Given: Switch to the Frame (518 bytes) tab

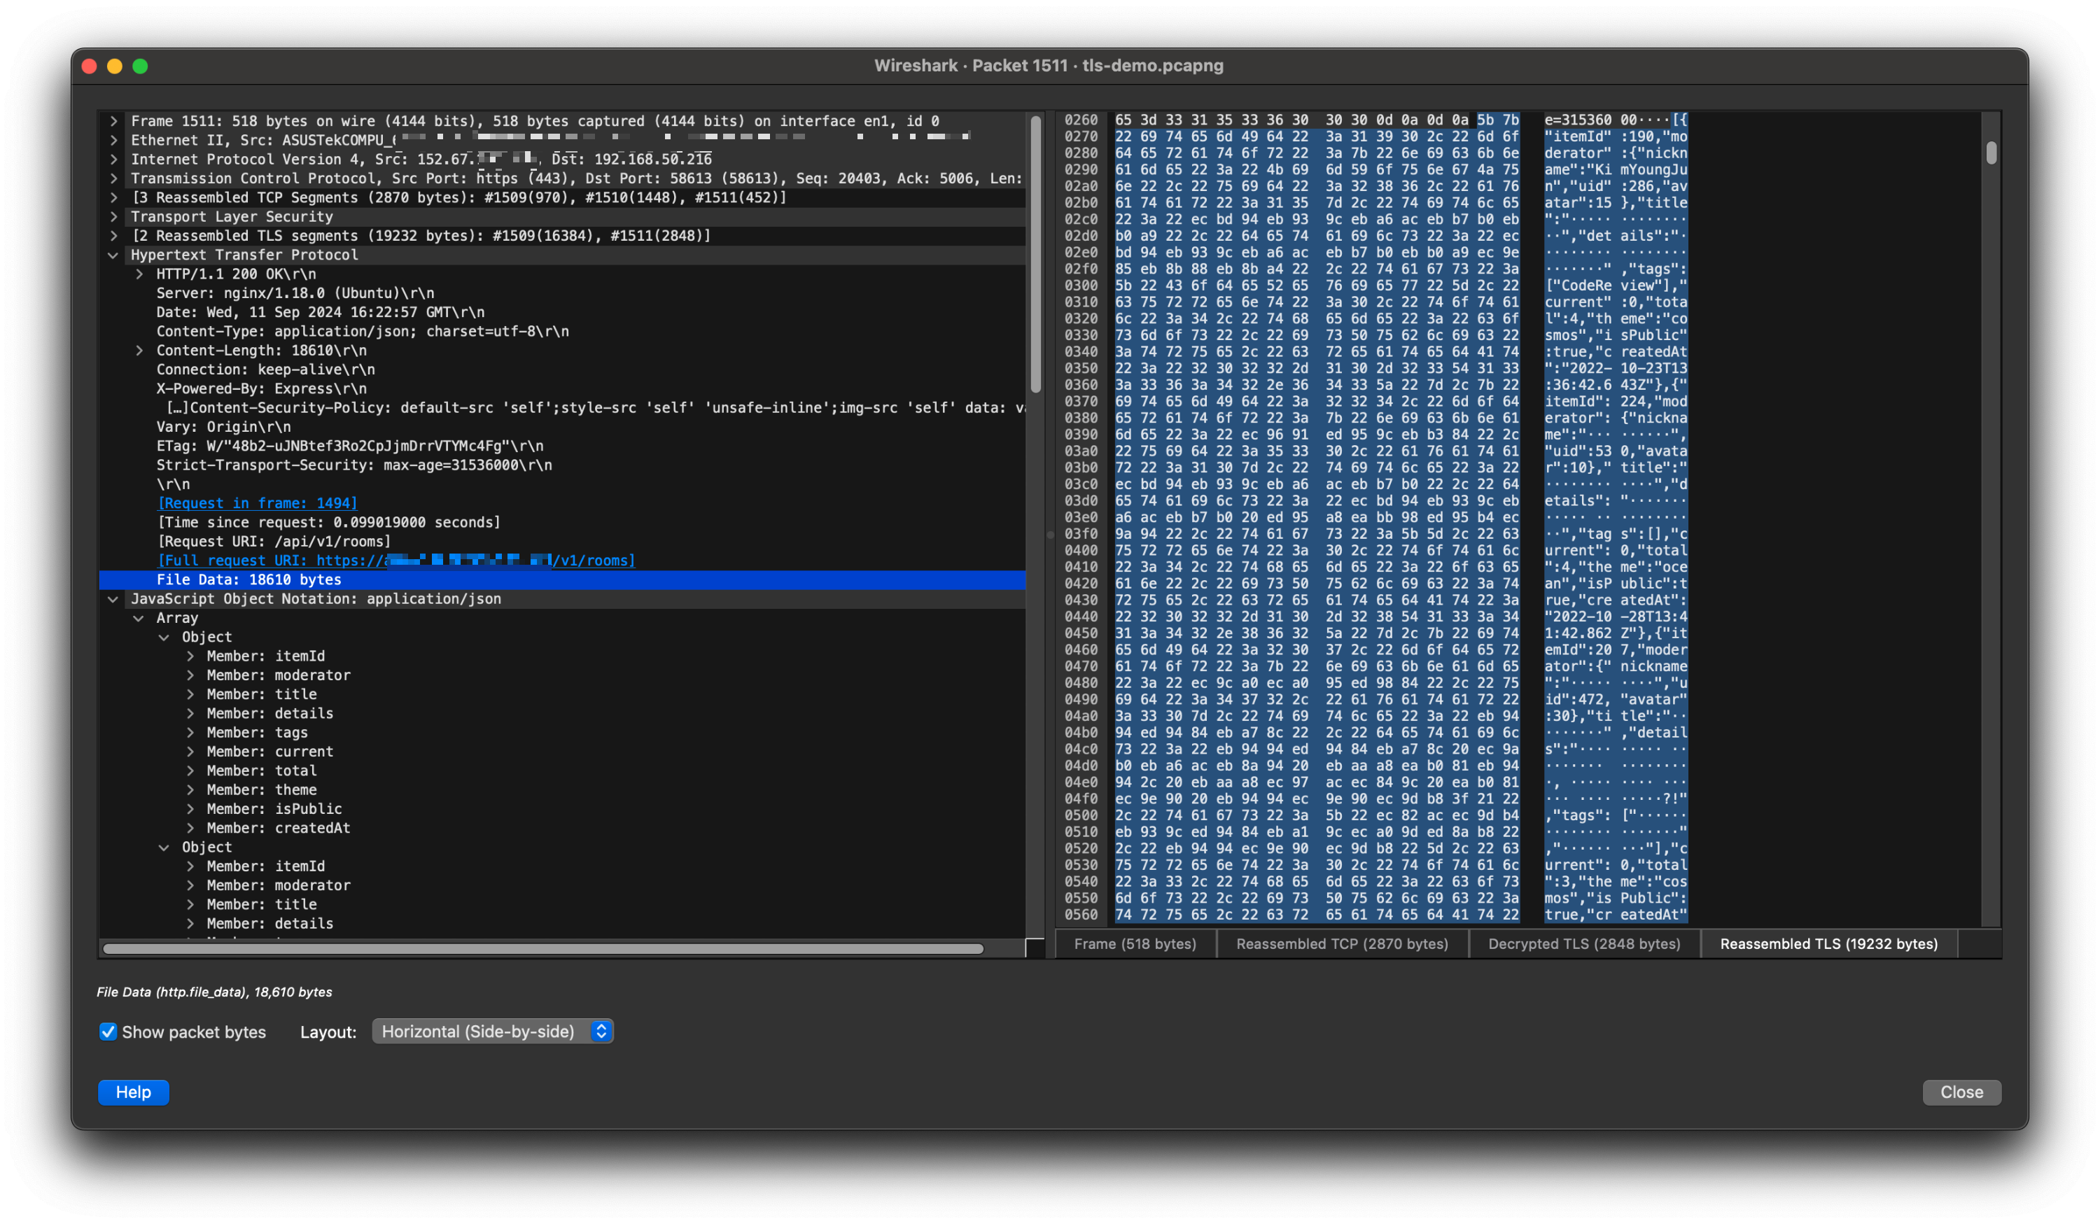Looking at the screenshot, I should pyautogui.click(x=1134, y=944).
